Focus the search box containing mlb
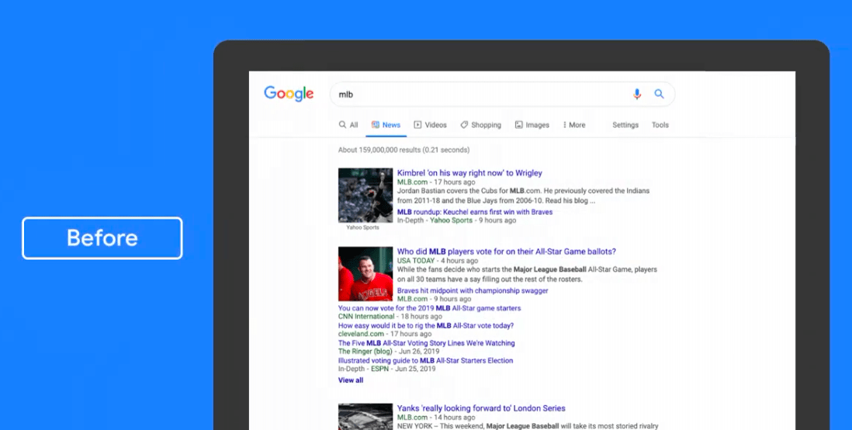This screenshot has width=852, height=430. coord(502,95)
